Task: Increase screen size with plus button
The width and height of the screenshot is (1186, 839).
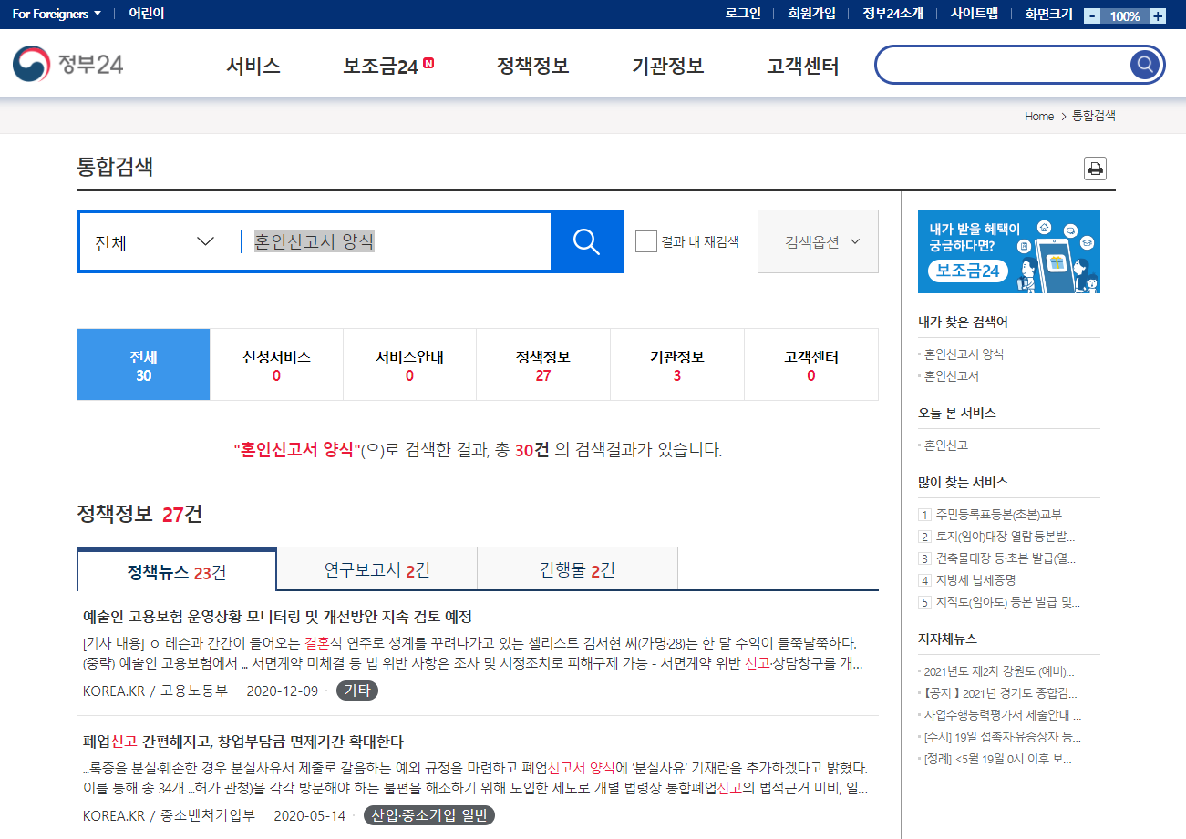Action: point(1157,15)
